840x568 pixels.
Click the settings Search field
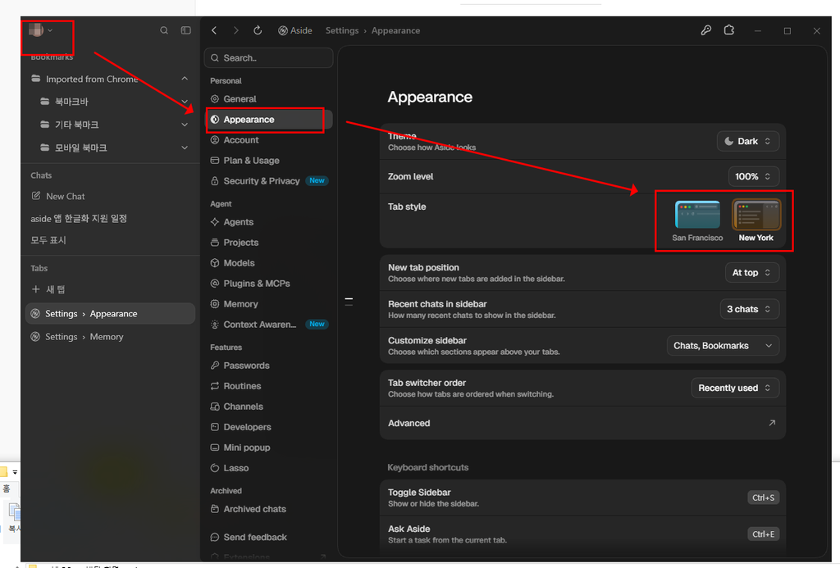pyautogui.click(x=268, y=58)
